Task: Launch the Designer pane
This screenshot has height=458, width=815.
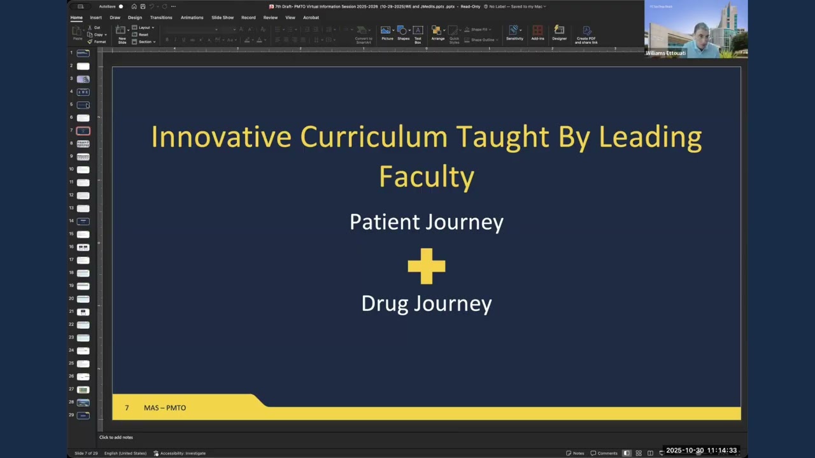Action: click(559, 33)
